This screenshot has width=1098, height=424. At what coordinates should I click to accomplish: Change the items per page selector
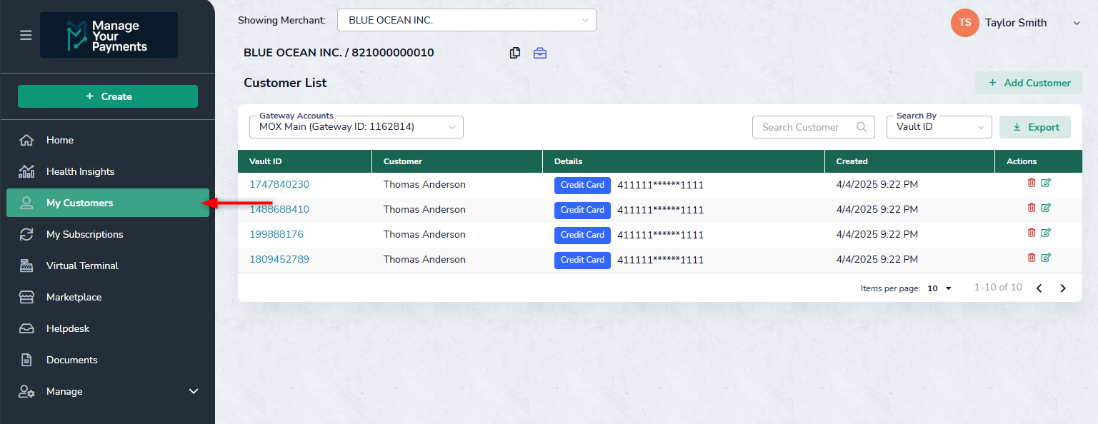coord(940,288)
